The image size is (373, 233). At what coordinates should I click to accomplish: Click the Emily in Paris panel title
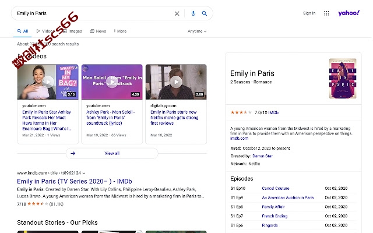[252, 73]
